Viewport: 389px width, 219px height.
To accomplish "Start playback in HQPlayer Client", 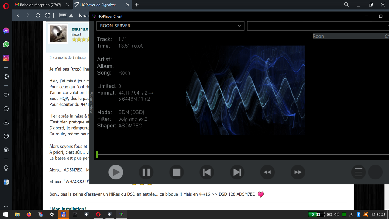I will pyautogui.click(x=116, y=172).
